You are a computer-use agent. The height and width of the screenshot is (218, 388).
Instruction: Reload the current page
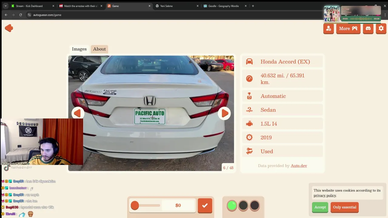(20, 15)
